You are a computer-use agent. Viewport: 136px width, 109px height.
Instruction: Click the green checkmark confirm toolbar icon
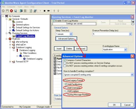coord(3,11)
